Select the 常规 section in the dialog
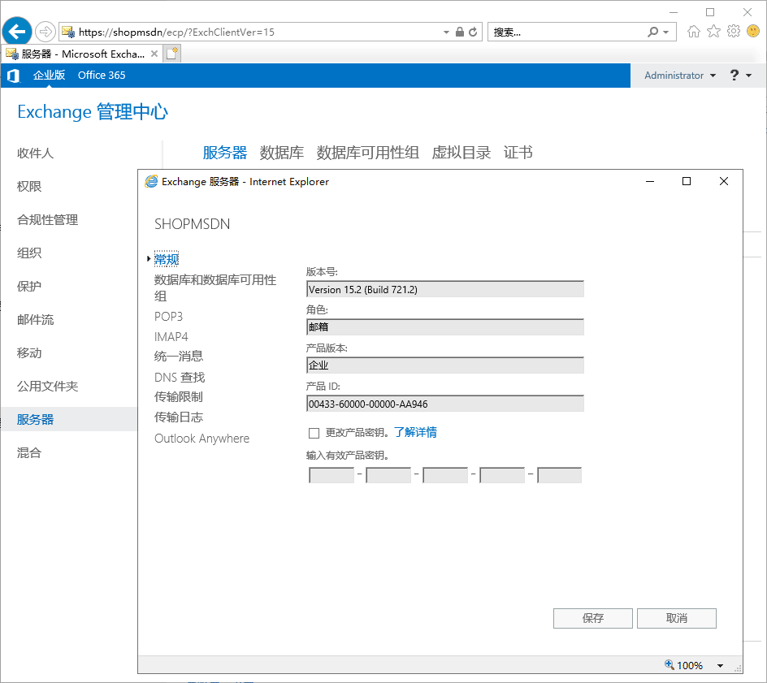The width and height of the screenshot is (767, 683). (167, 258)
